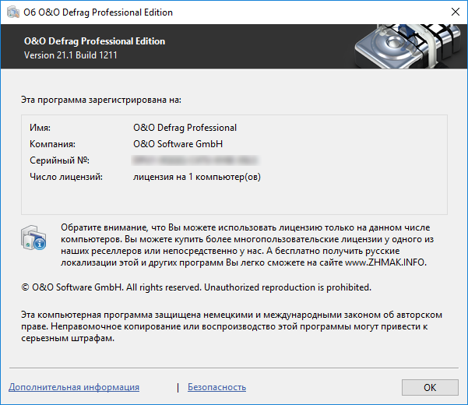Click the OK button

pyautogui.click(x=430, y=387)
